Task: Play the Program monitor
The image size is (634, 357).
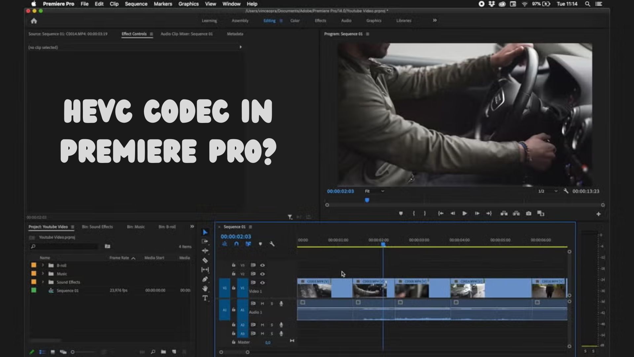Action: [465, 214]
